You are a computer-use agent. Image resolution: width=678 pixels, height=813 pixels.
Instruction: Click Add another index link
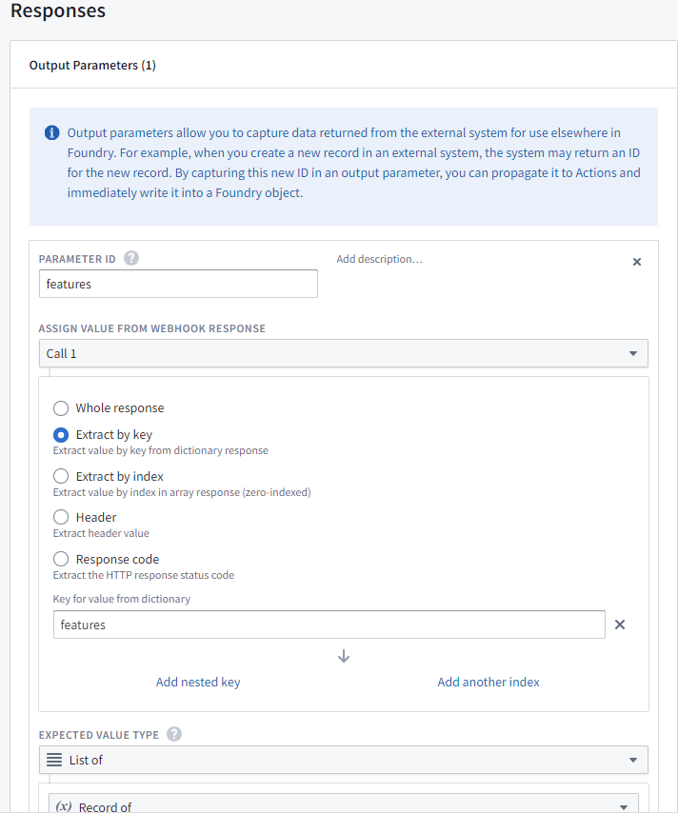(x=489, y=682)
